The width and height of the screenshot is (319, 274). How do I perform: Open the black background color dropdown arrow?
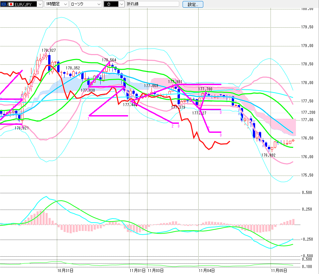coord(122,4)
